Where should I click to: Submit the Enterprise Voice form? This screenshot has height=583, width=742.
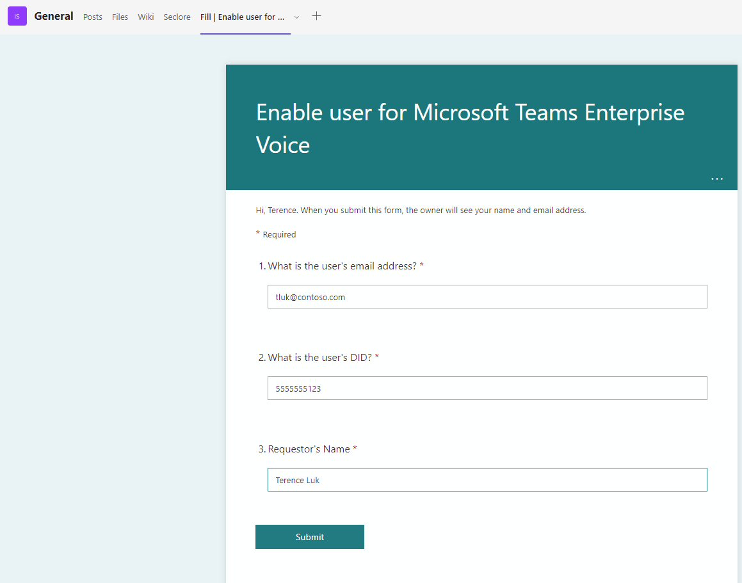point(310,537)
